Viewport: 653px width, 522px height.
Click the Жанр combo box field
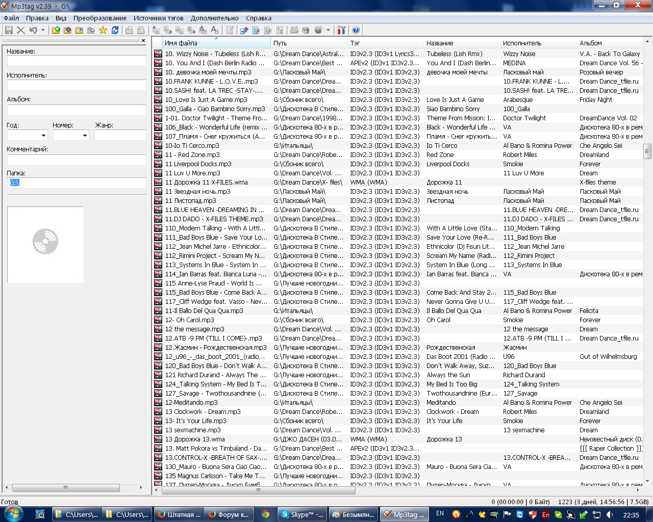point(120,135)
